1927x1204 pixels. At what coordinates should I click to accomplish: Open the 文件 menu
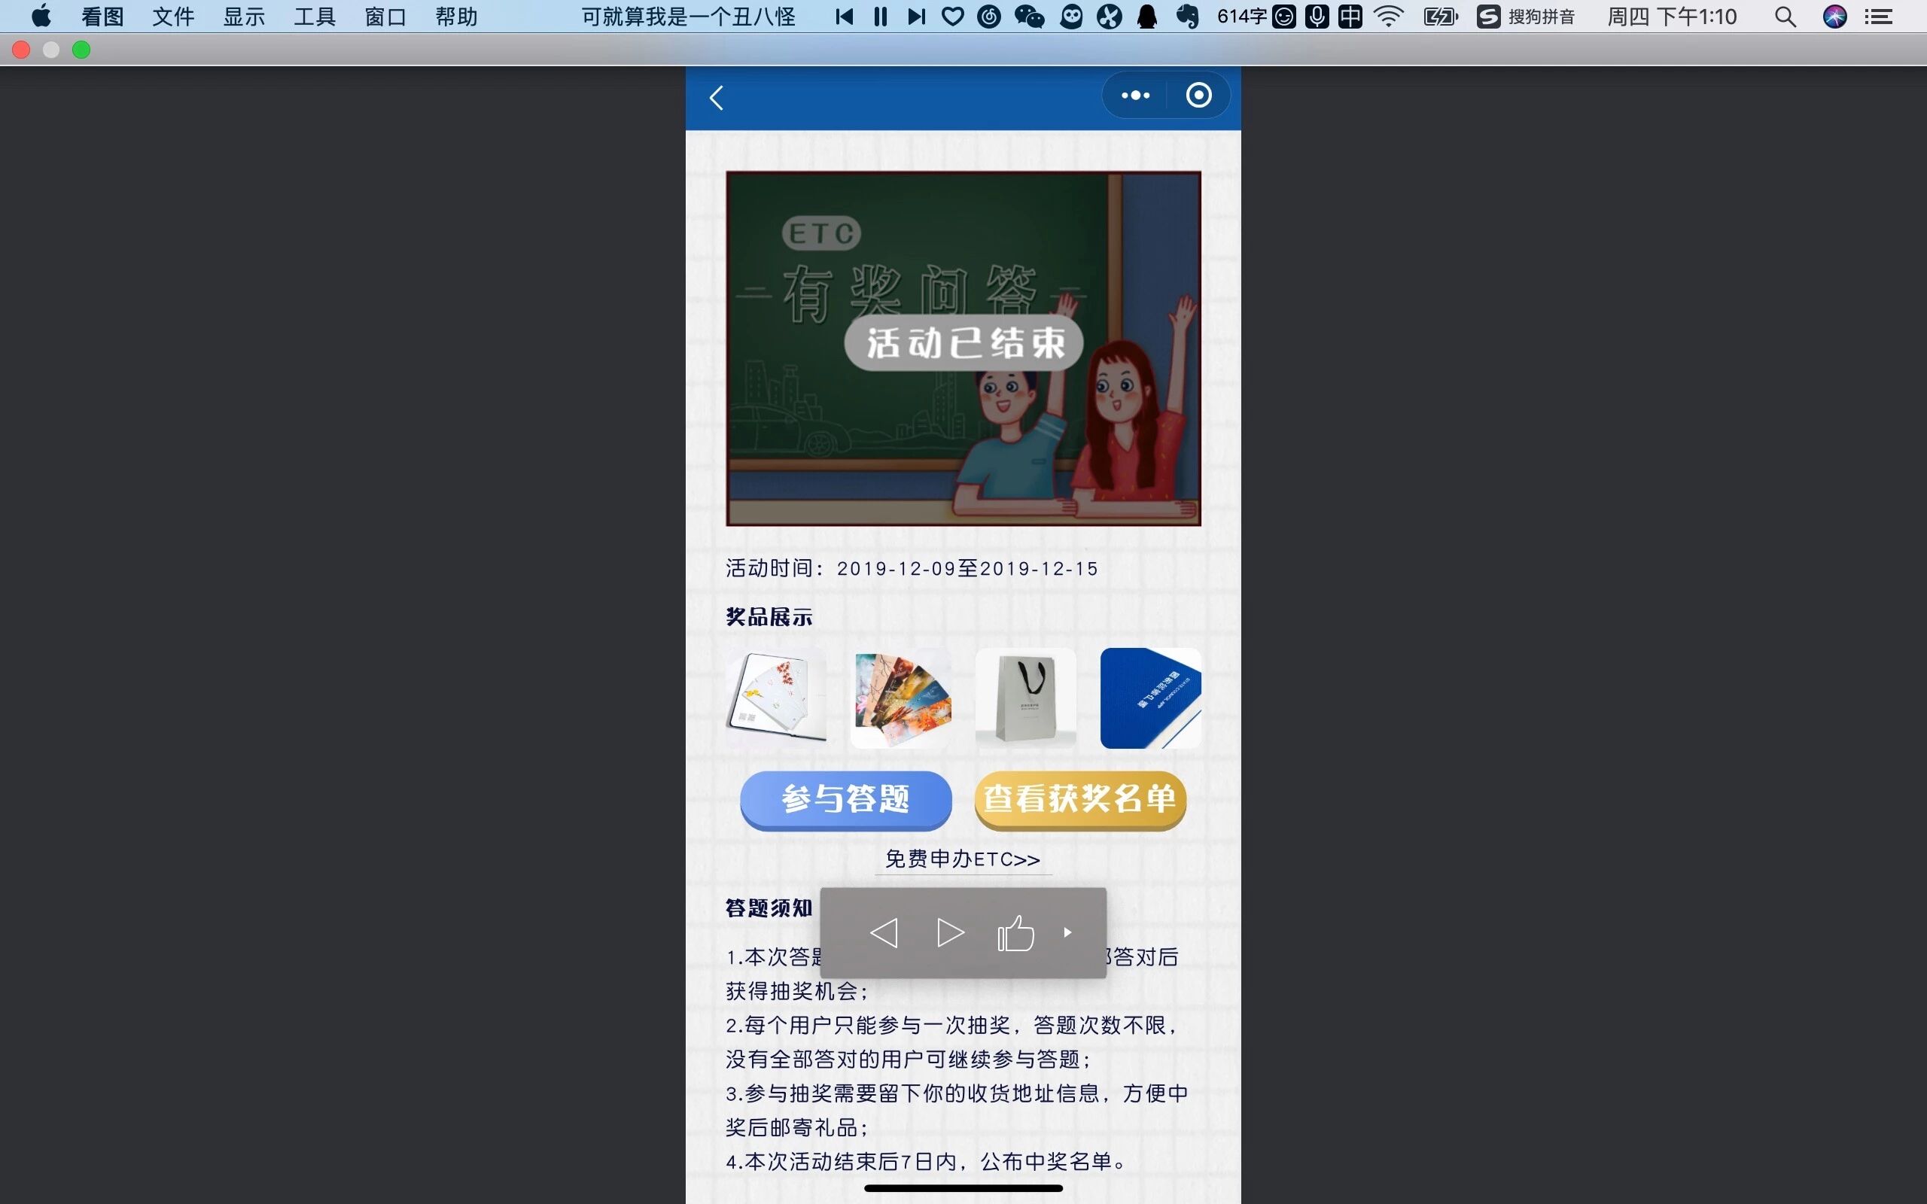(x=173, y=17)
